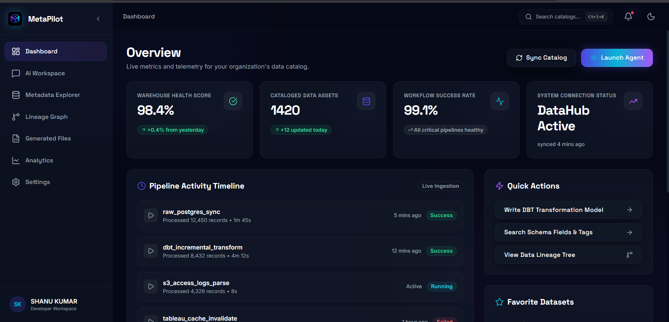Click the Launch Agent button
Viewport: 669px width, 322px height.
point(617,58)
